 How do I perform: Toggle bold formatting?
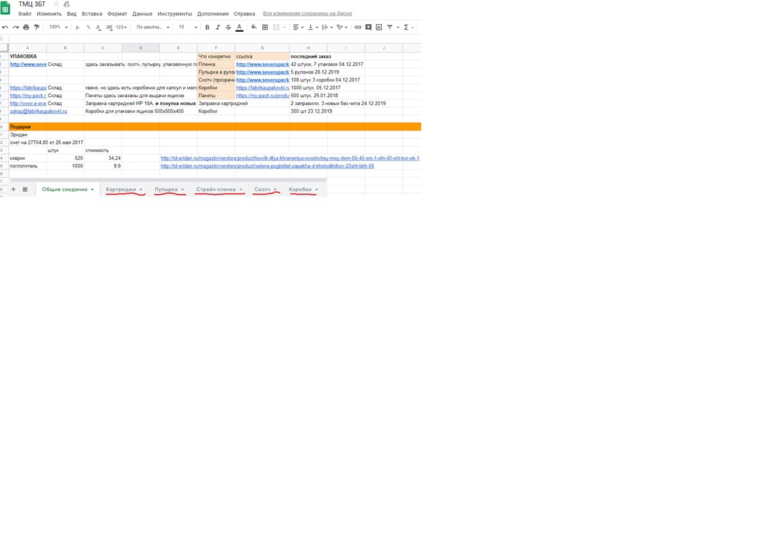(207, 28)
